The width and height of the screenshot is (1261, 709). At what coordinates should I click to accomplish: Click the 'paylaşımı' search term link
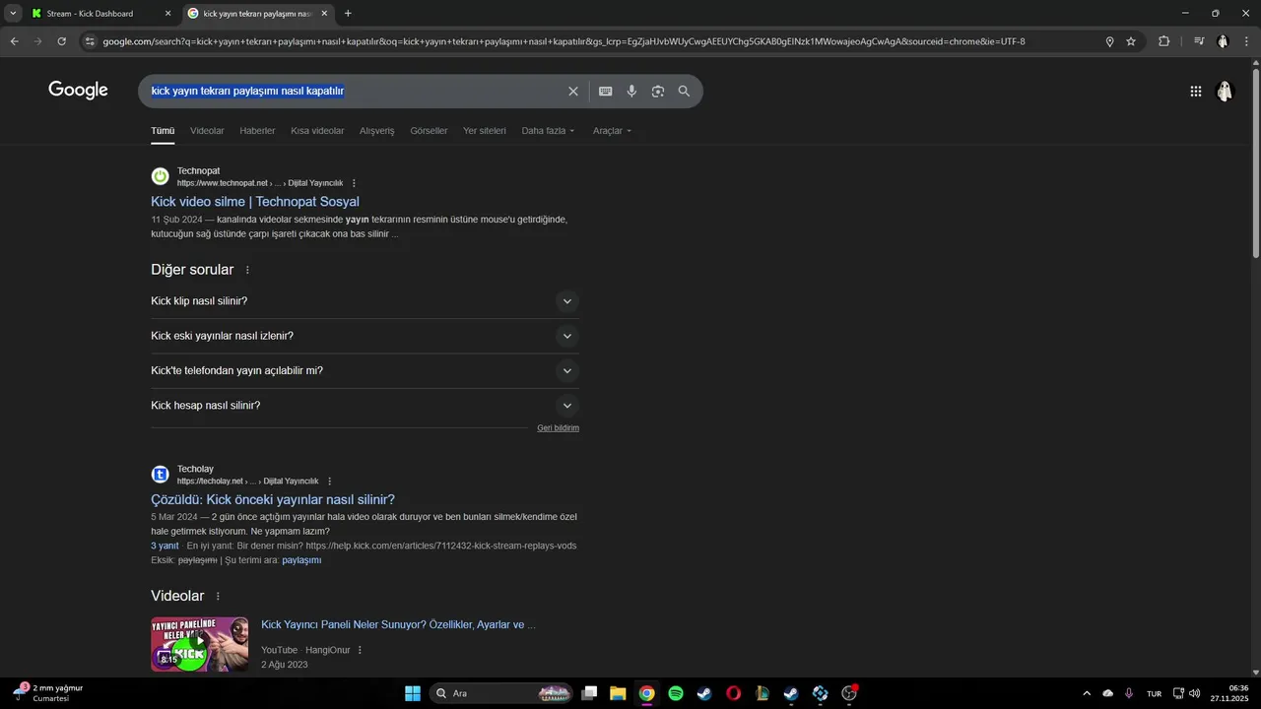tap(301, 560)
